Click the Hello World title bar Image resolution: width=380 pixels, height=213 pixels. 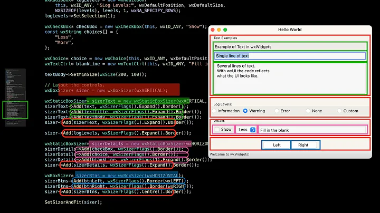coord(290,30)
